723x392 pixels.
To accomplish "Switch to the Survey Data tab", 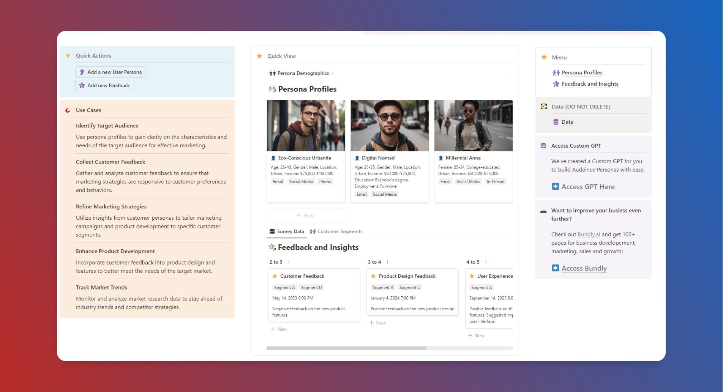I will [287, 231].
